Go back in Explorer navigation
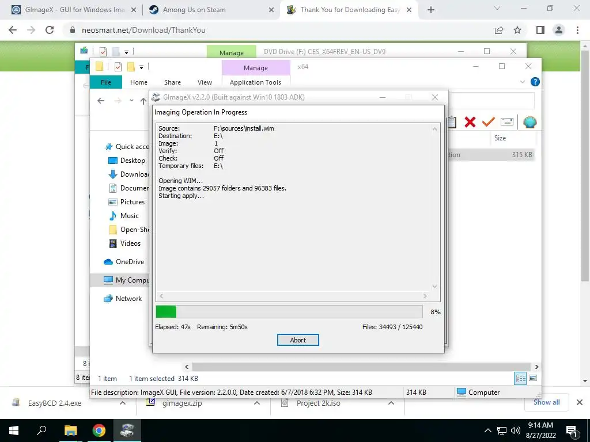 pyautogui.click(x=100, y=101)
